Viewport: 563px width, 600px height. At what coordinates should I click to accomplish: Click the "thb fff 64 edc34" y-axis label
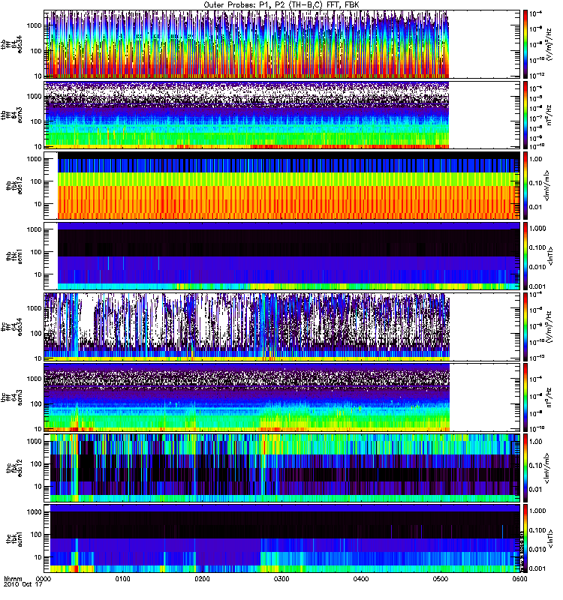pyautogui.click(x=12, y=44)
